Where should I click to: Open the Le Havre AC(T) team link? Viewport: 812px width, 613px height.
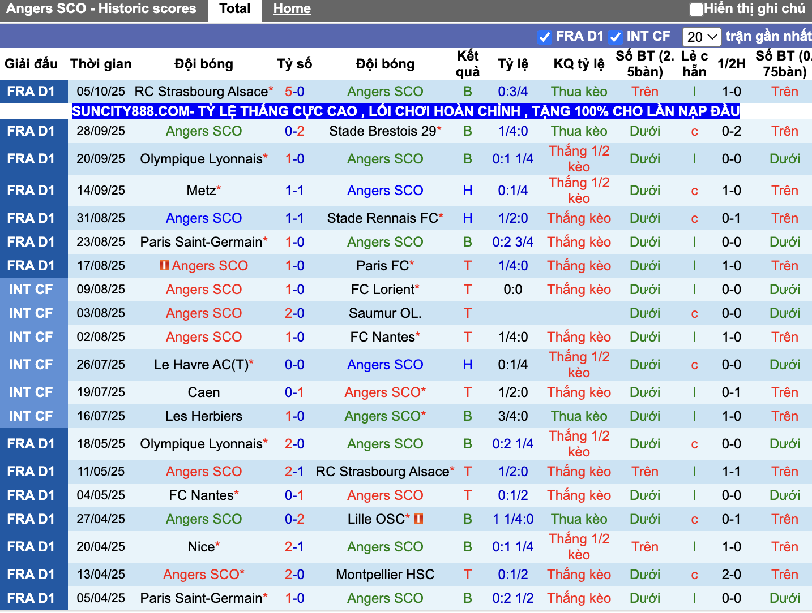201,365
